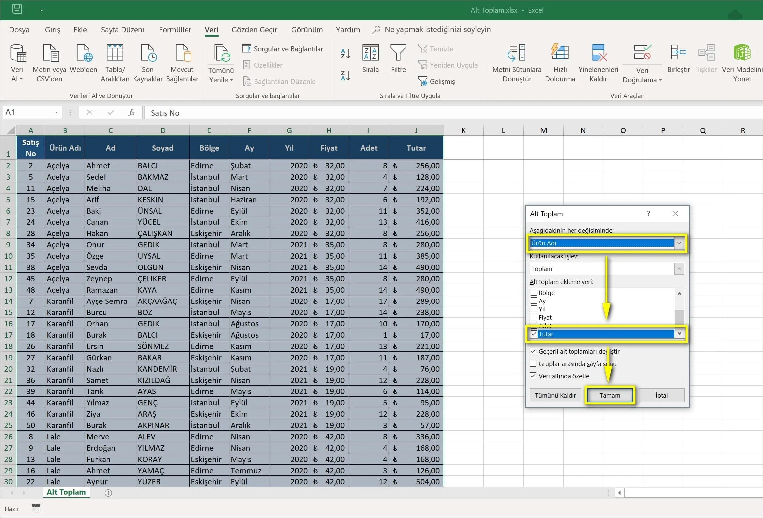Open the Görünüm ribbon tab
This screenshot has width=763, height=518.
coord(307,30)
